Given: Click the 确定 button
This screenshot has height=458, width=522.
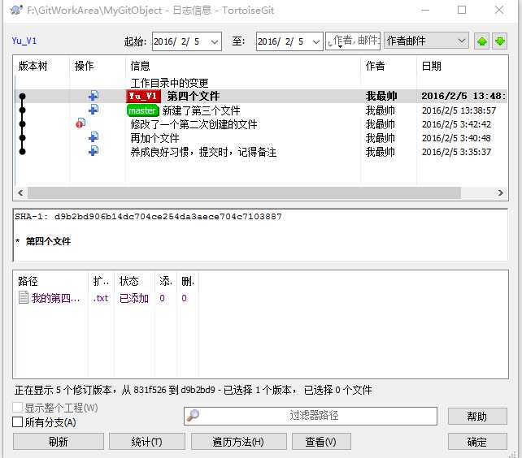Looking at the screenshot, I should 477,442.
